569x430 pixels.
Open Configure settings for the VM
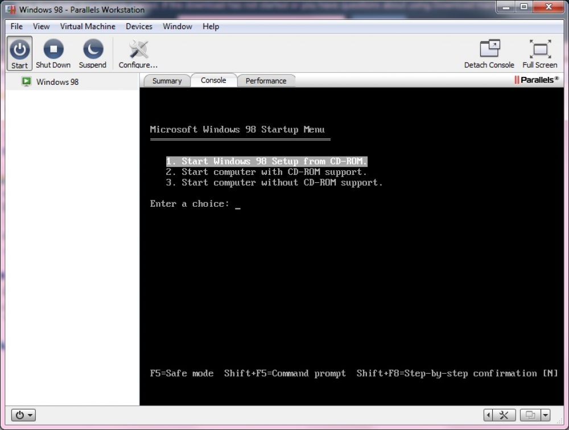click(138, 54)
